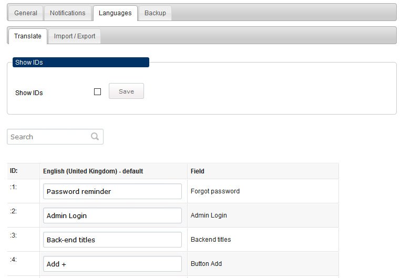The height and width of the screenshot is (278, 401).
Task: Click the English (United Kingdom) column header
Action: [x=93, y=171]
